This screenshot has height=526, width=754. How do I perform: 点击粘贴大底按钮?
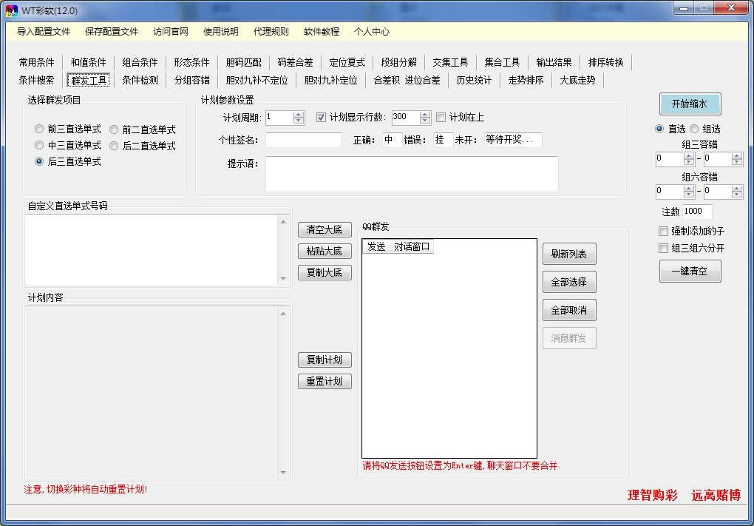(x=324, y=252)
